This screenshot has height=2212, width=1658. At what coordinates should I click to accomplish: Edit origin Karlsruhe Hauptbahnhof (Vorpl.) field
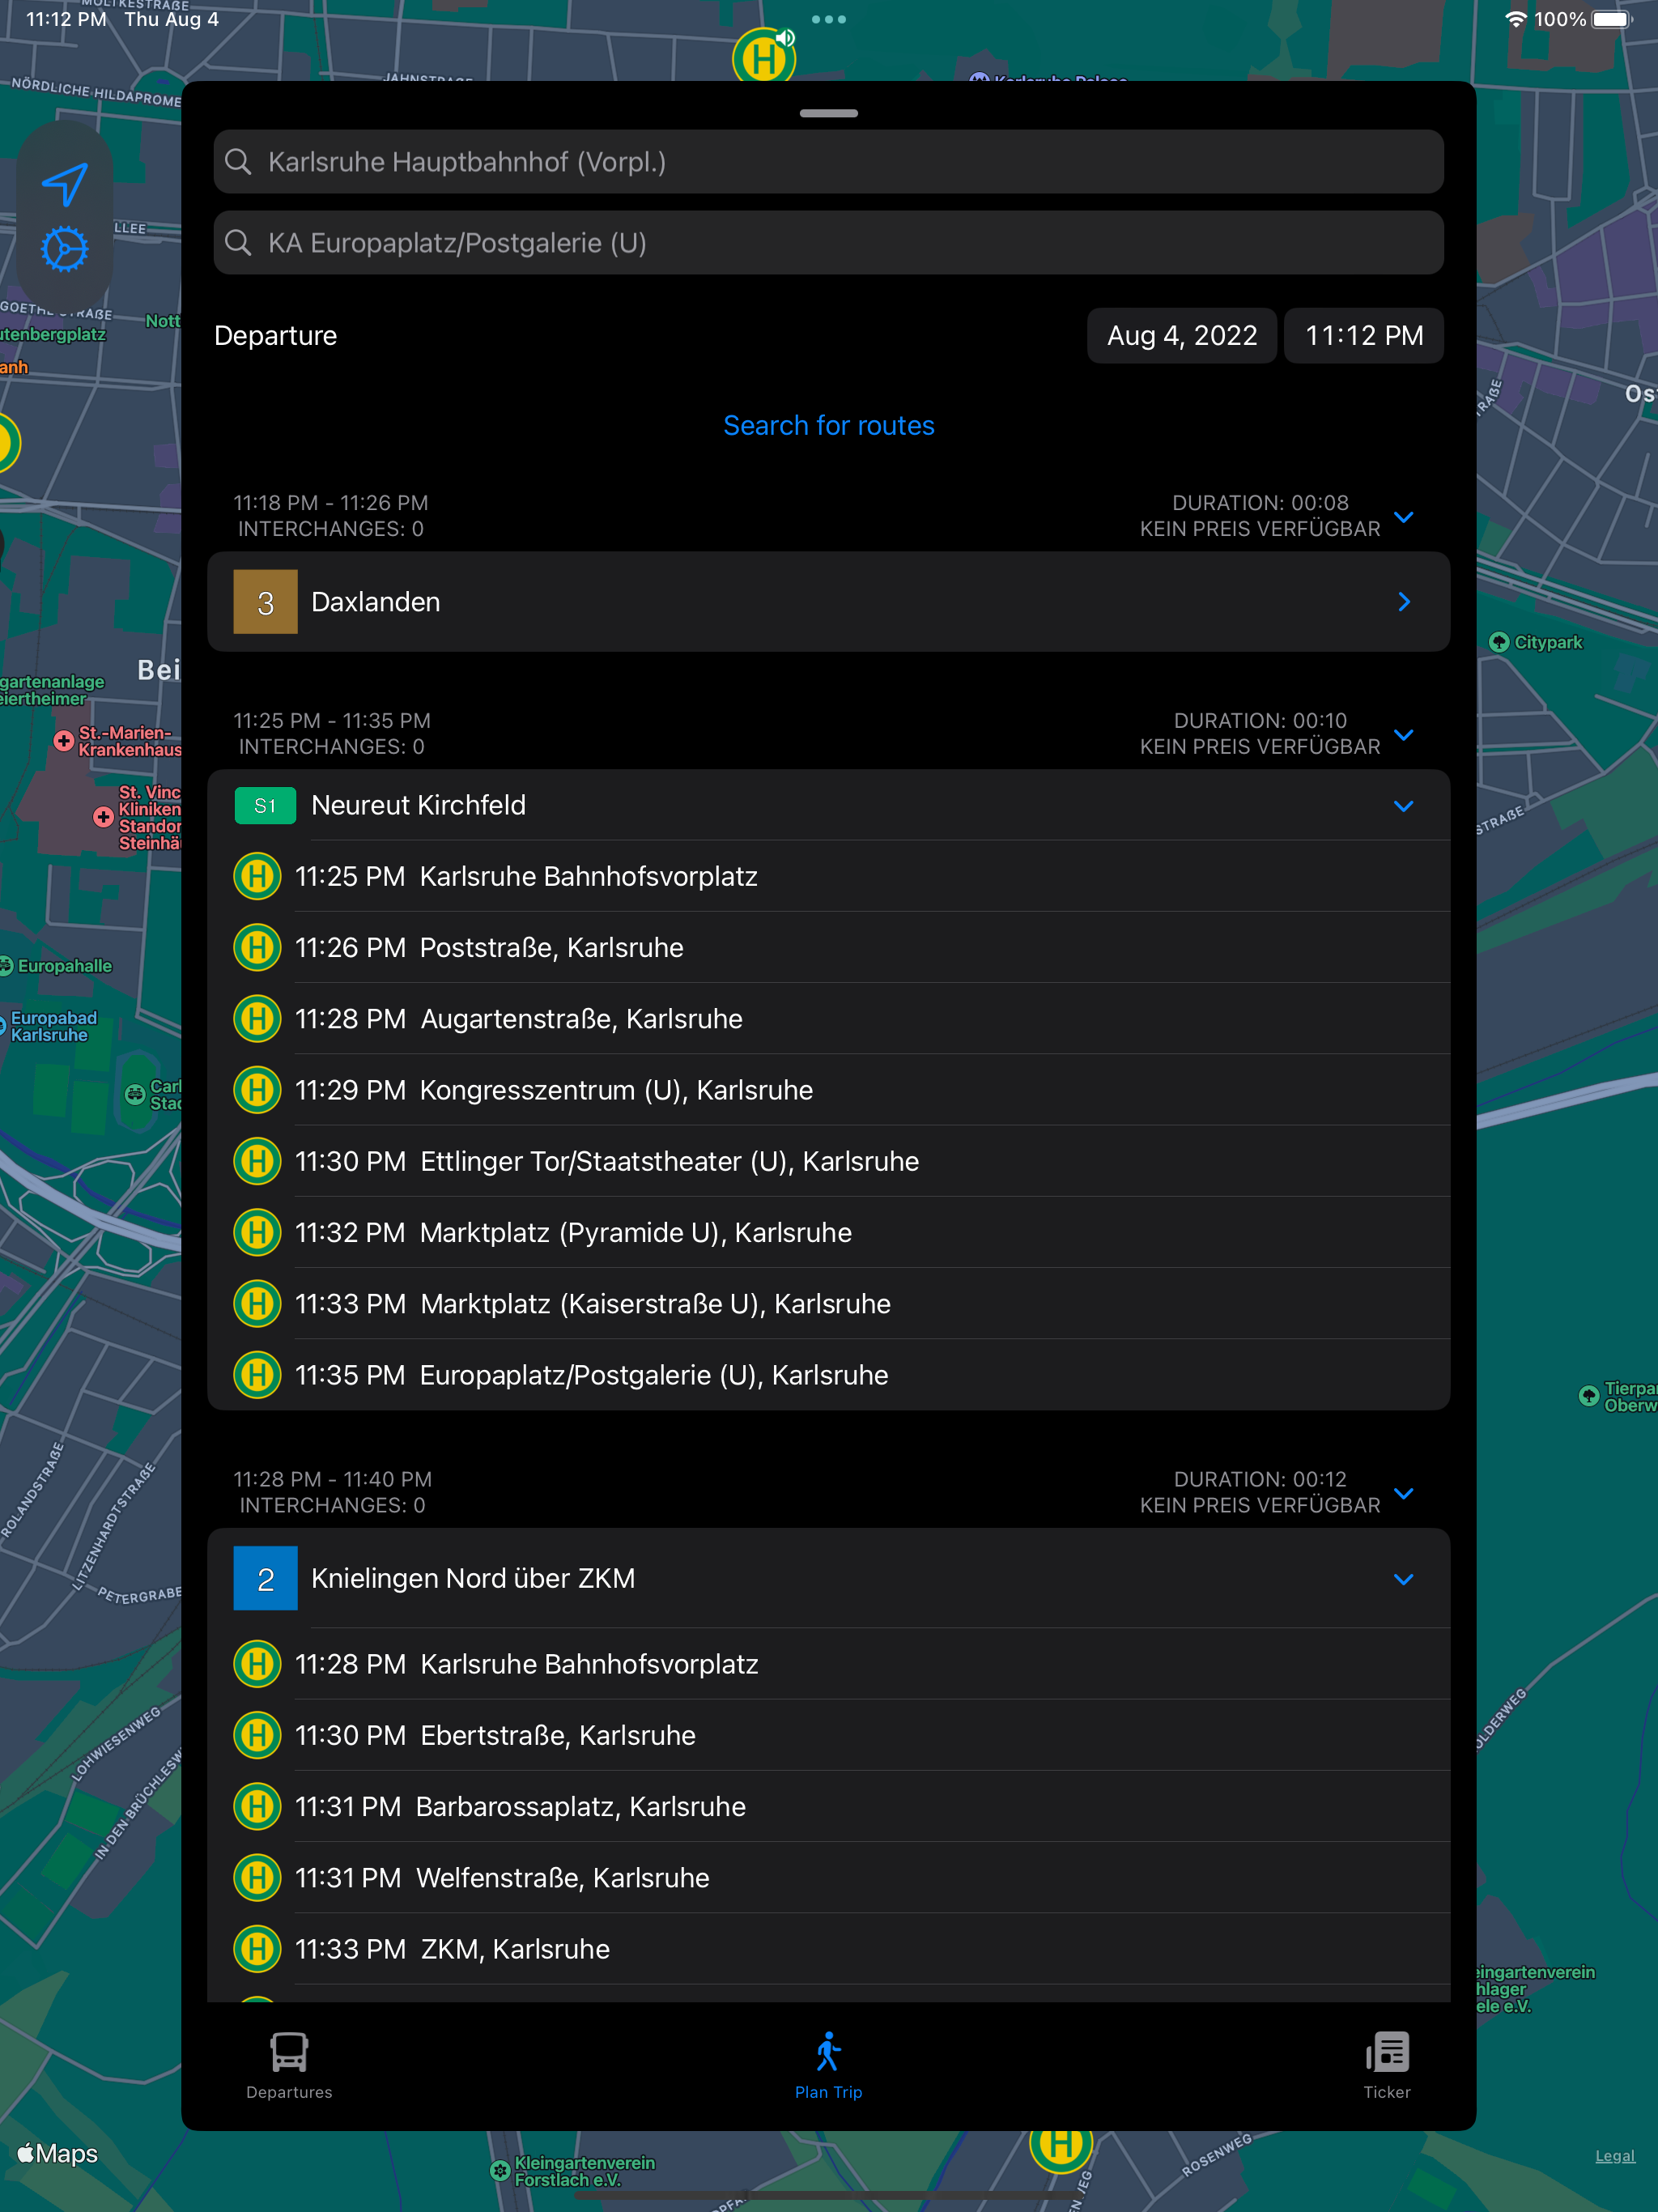coord(828,161)
